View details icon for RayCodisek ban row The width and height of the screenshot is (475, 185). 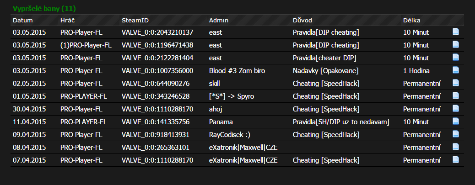[x=456, y=134]
